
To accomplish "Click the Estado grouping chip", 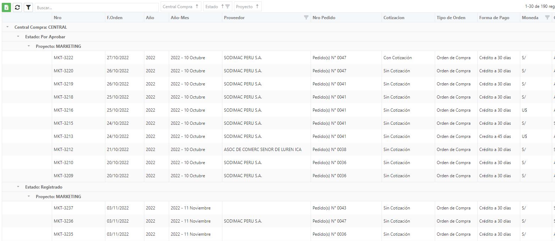I will tap(212, 6).
